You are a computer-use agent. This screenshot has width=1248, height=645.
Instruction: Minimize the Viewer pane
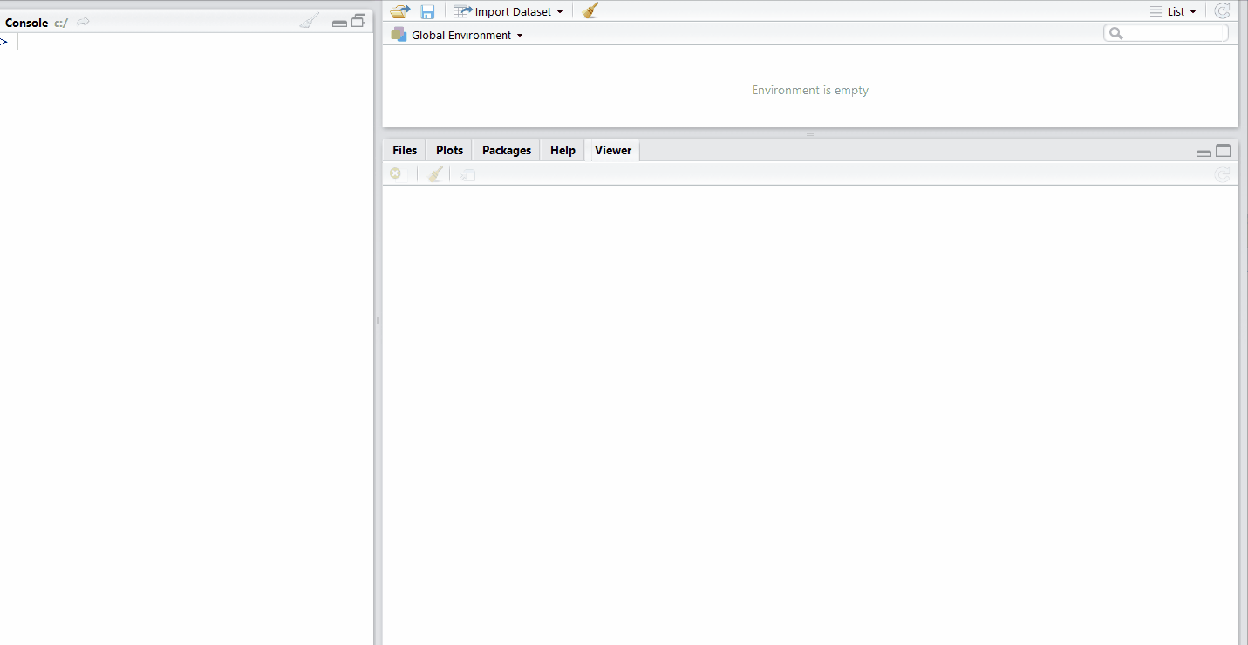[x=1204, y=153]
